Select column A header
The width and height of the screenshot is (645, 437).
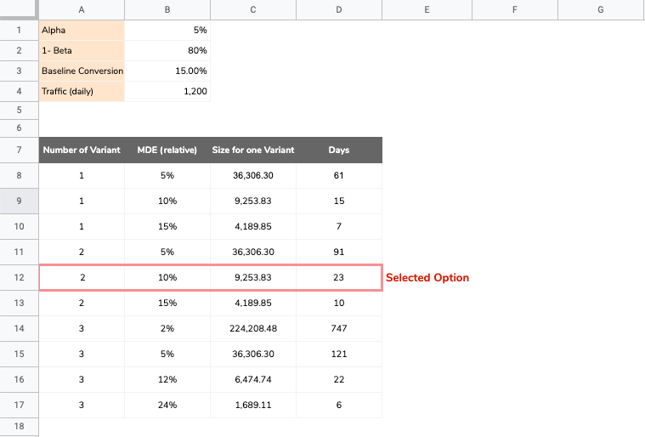pos(82,9)
